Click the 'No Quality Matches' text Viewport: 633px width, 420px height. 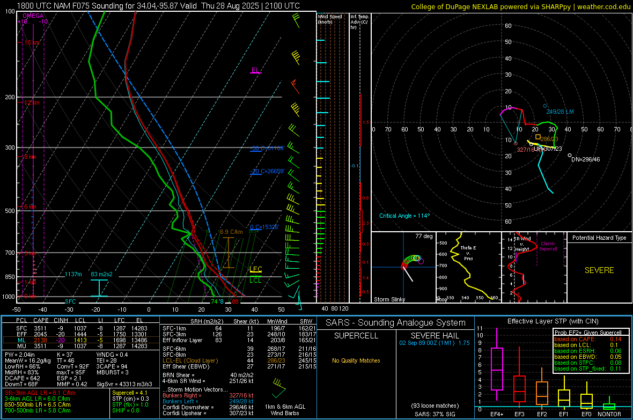(356, 360)
